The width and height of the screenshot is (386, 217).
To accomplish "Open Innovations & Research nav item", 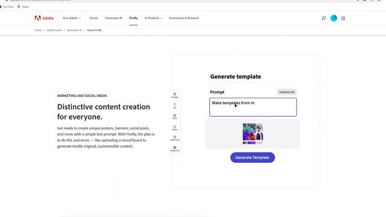I will tap(184, 18).
